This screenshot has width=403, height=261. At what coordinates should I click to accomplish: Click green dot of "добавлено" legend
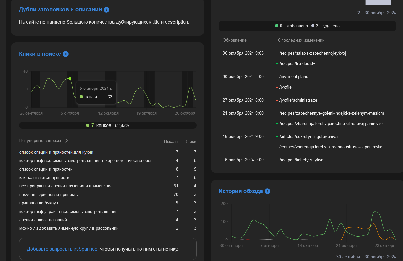pos(277,26)
